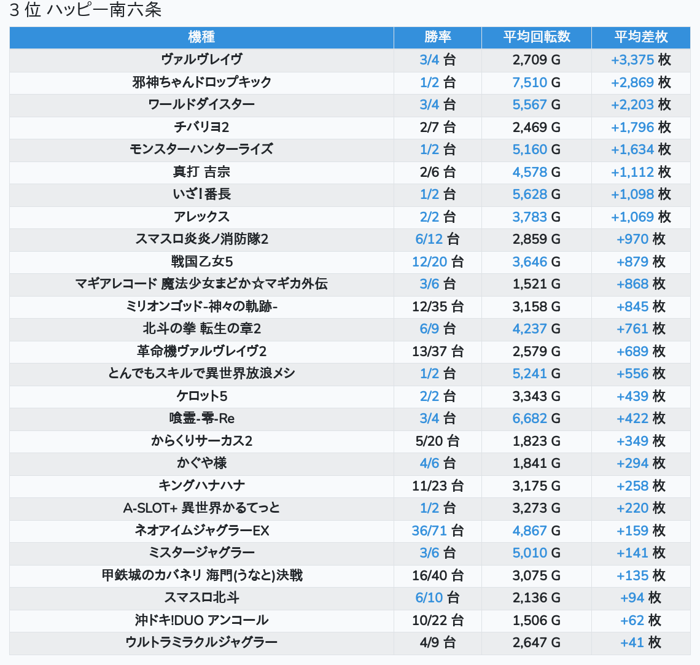The width and height of the screenshot is (700, 665).
Task: Select the 5/20 台 win rate cell
Action: point(437,441)
